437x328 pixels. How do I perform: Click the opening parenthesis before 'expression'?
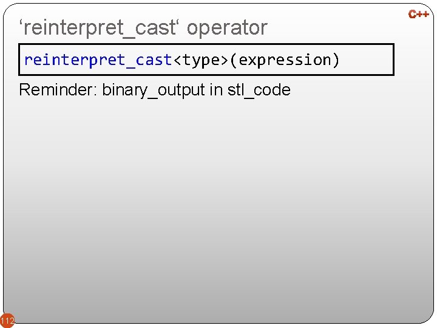click(x=233, y=60)
